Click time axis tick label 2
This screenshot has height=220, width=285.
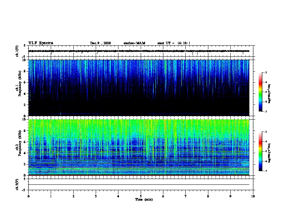point(73,196)
